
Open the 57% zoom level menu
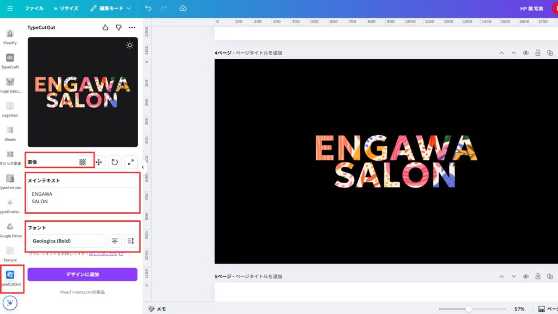pyautogui.click(x=519, y=309)
